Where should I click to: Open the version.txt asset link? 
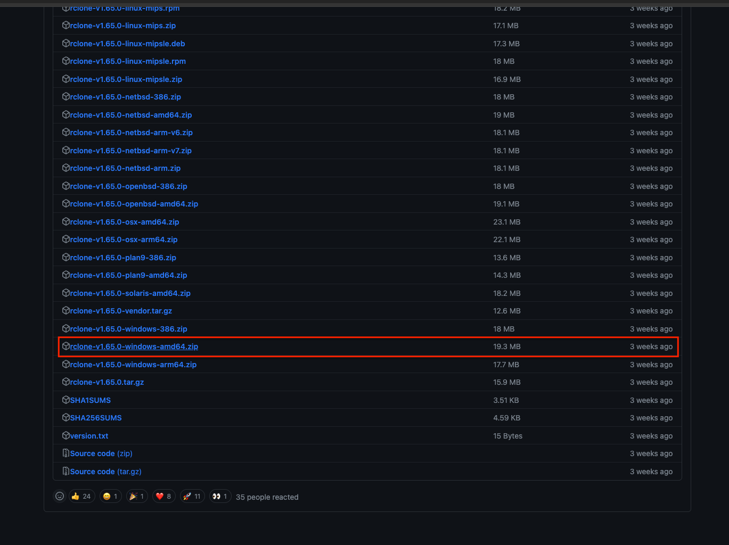pos(89,436)
